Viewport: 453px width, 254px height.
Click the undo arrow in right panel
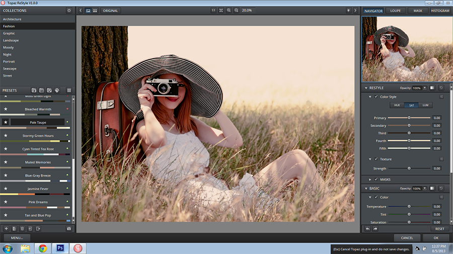[367, 229]
